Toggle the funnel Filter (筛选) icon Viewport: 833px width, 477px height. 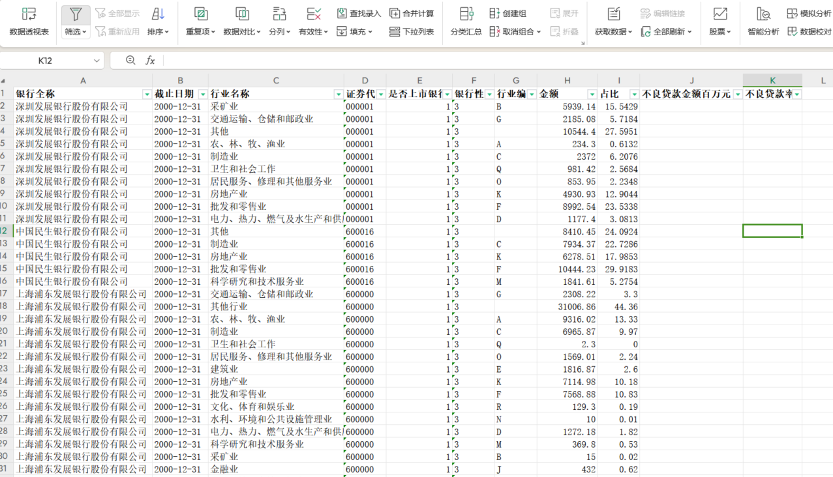point(76,14)
